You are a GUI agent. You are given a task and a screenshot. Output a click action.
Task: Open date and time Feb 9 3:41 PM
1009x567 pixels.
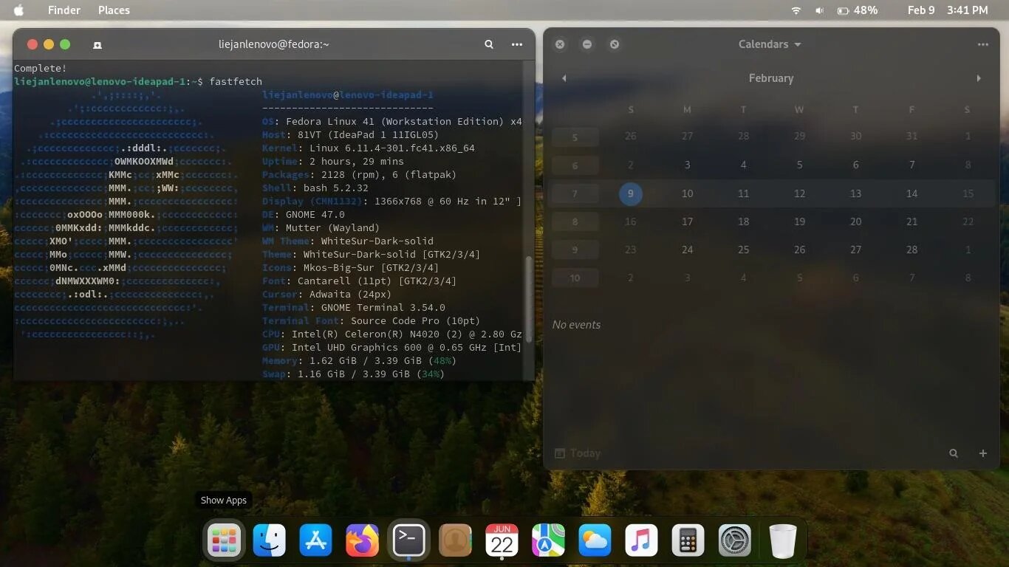click(x=948, y=10)
